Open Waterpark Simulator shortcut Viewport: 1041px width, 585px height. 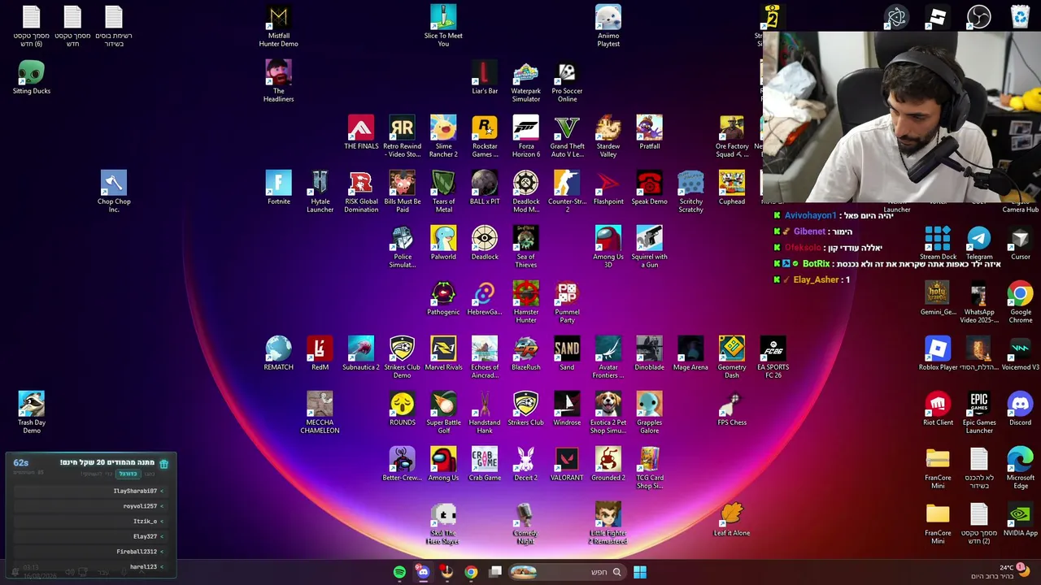[526, 81]
